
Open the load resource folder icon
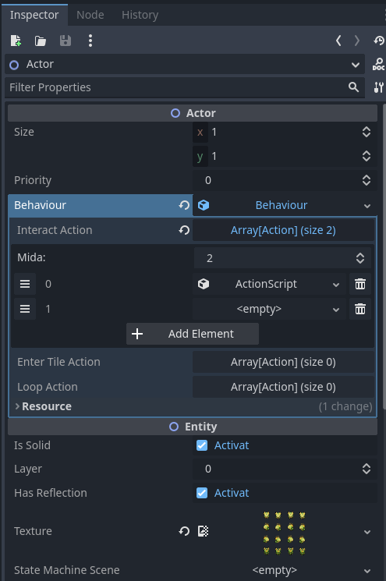41,41
